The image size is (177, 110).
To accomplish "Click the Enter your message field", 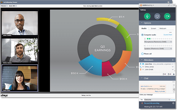I will [156, 96].
